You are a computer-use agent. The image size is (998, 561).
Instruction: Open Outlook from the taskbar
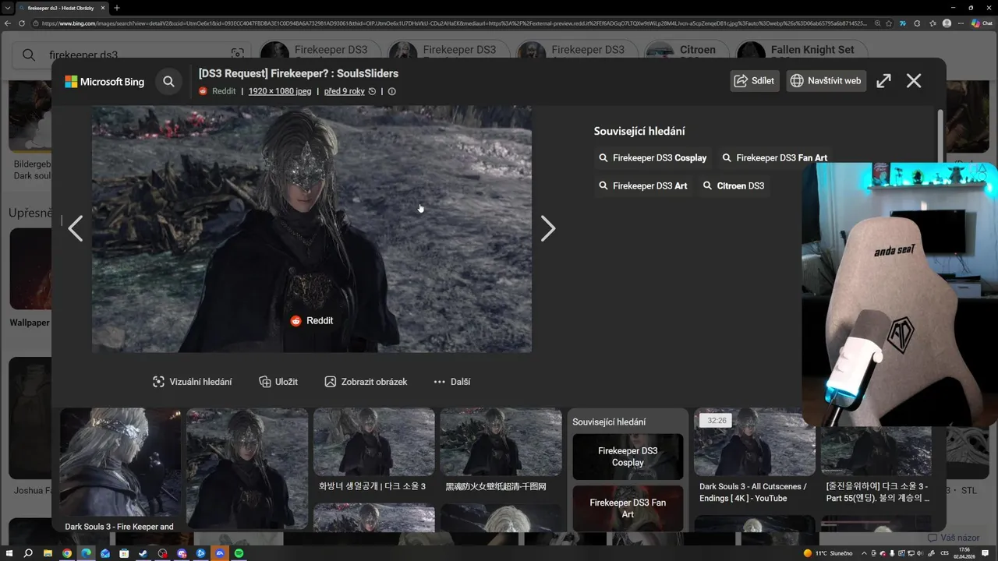(x=104, y=553)
